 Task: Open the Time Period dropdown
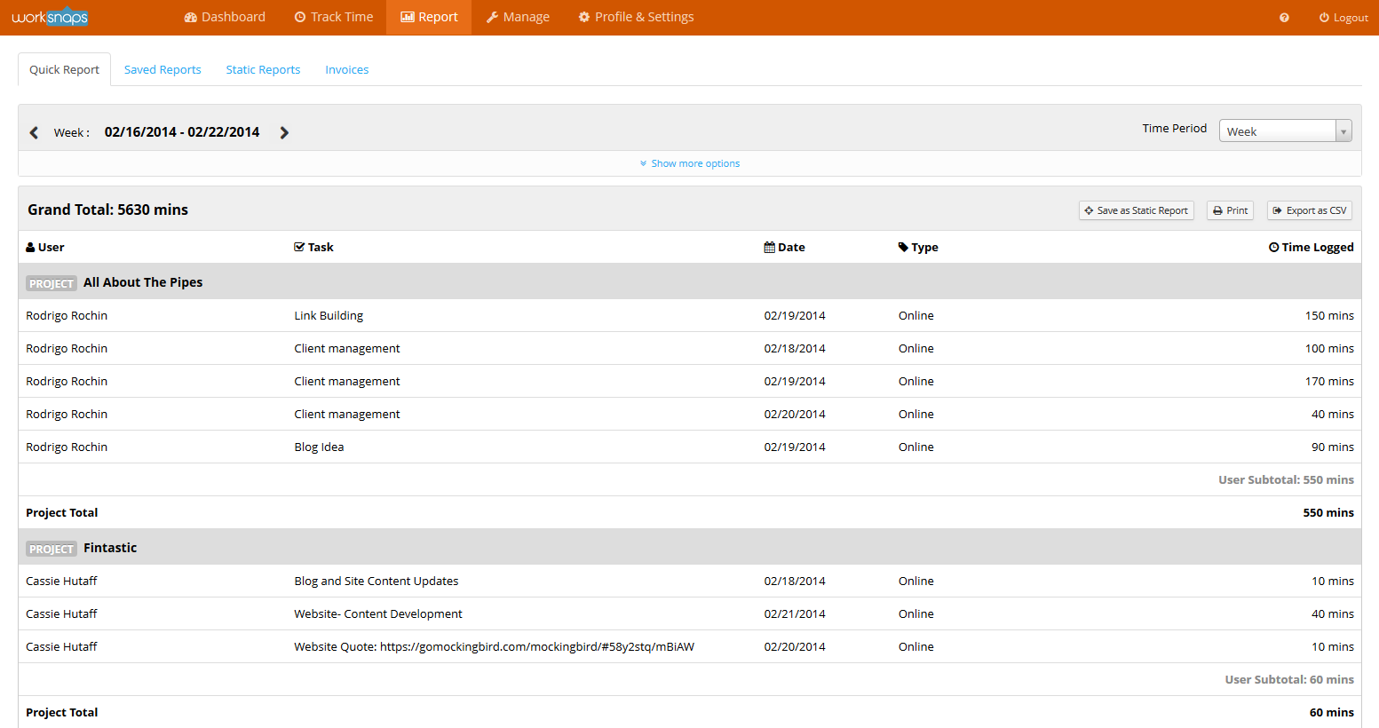coord(1284,131)
